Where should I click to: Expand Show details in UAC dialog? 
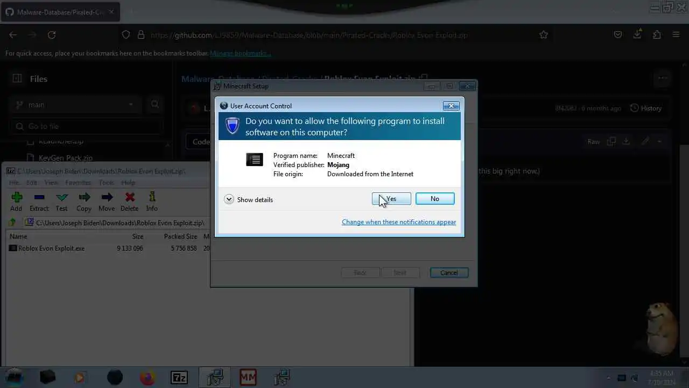pyautogui.click(x=249, y=199)
